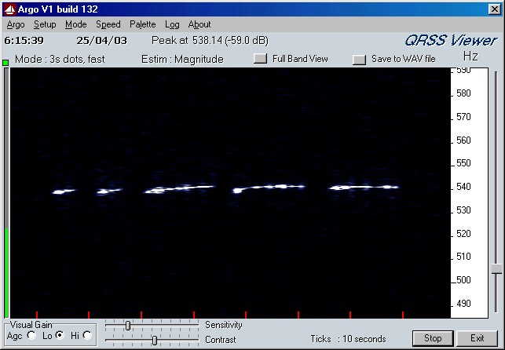The height and width of the screenshot is (350, 505).
Task: Close the Argo window
Action: [x=494, y=9]
